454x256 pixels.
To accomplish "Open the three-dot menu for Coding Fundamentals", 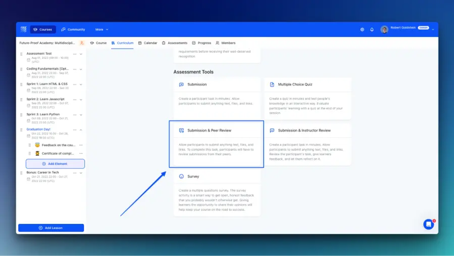I will (x=75, y=69).
